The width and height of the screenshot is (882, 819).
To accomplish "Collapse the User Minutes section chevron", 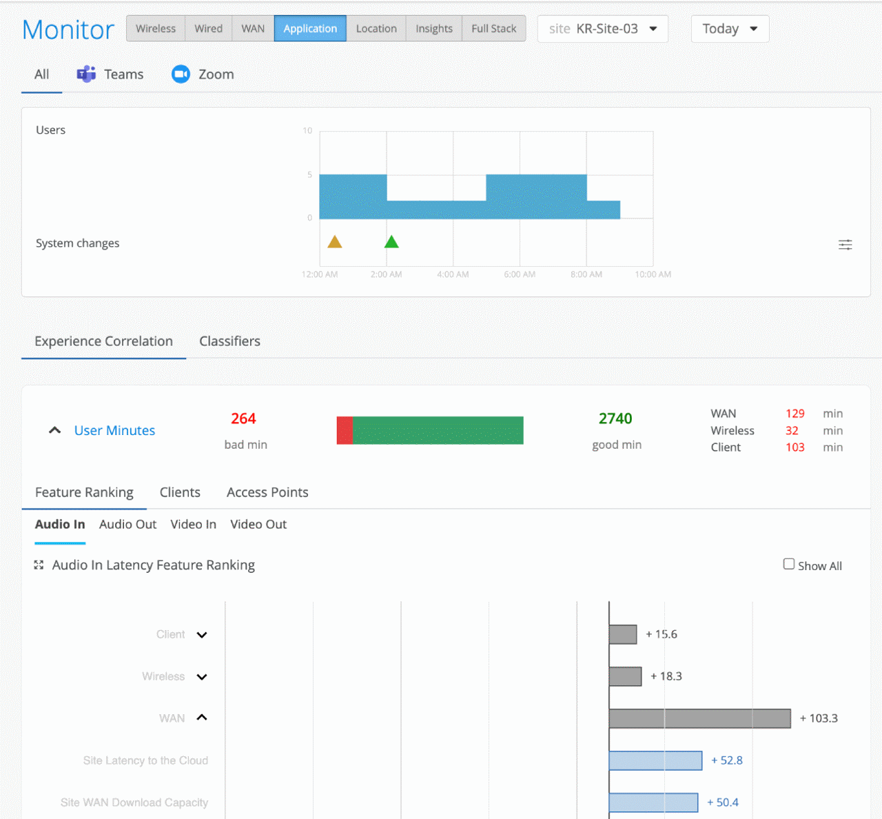I will [54, 429].
